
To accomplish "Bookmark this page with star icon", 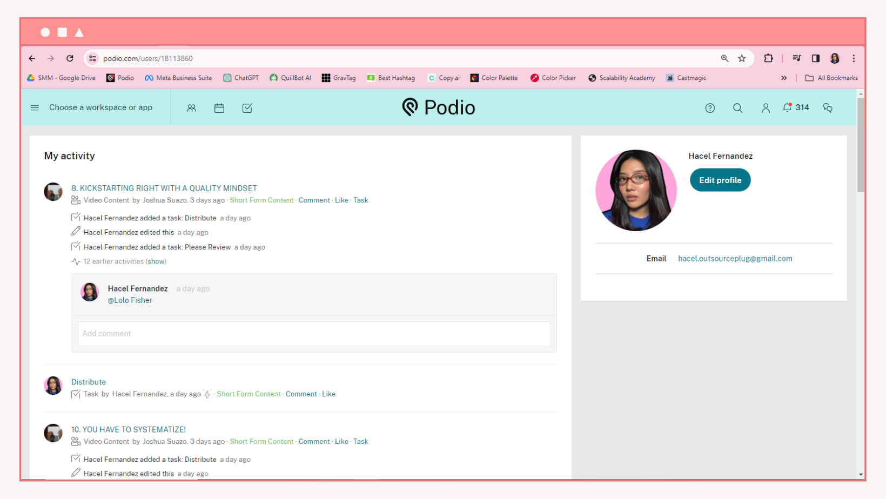I will [742, 58].
